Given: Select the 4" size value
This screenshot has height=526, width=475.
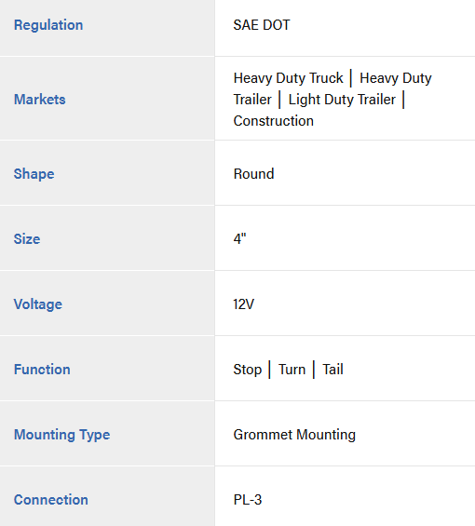Looking at the screenshot, I should (x=239, y=239).
